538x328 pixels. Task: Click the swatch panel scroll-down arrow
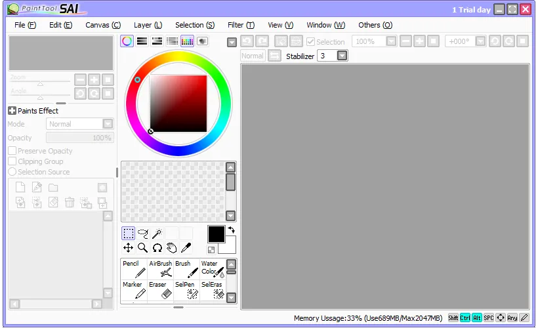click(230, 216)
